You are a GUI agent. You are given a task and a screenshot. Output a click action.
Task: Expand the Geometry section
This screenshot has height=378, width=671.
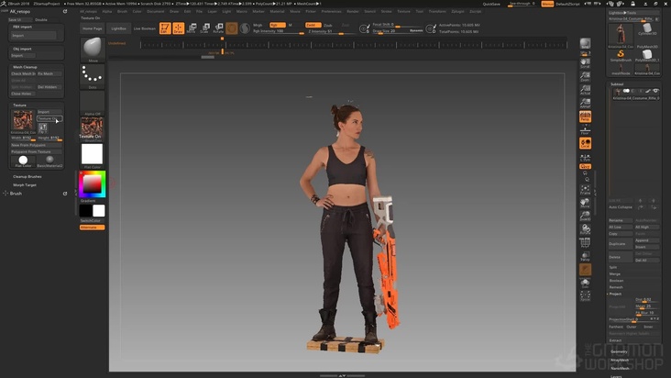point(619,352)
